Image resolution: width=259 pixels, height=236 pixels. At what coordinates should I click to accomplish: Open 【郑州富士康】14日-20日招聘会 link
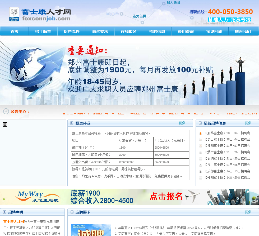click(227, 177)
